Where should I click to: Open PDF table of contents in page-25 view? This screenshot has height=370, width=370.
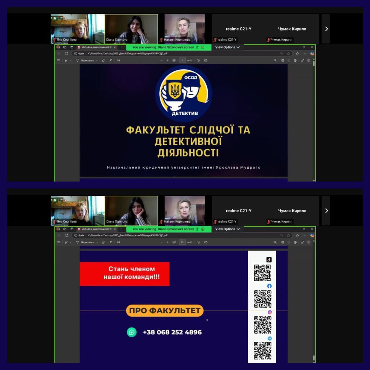click(59, 242)
